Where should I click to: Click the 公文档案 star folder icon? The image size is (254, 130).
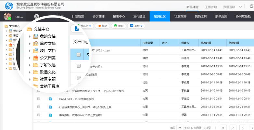coord(36,58)
